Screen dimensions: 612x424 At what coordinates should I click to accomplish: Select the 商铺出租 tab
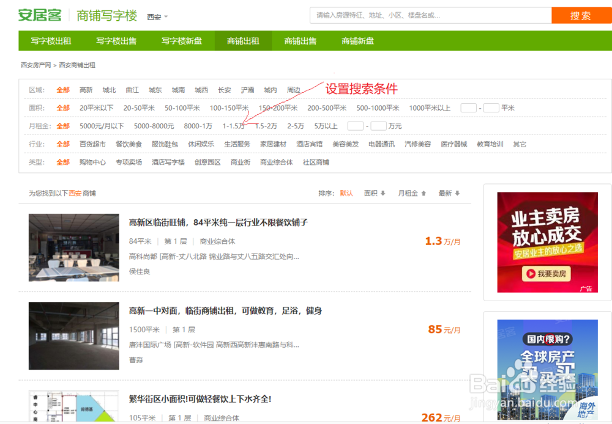(x=243, y=41)
